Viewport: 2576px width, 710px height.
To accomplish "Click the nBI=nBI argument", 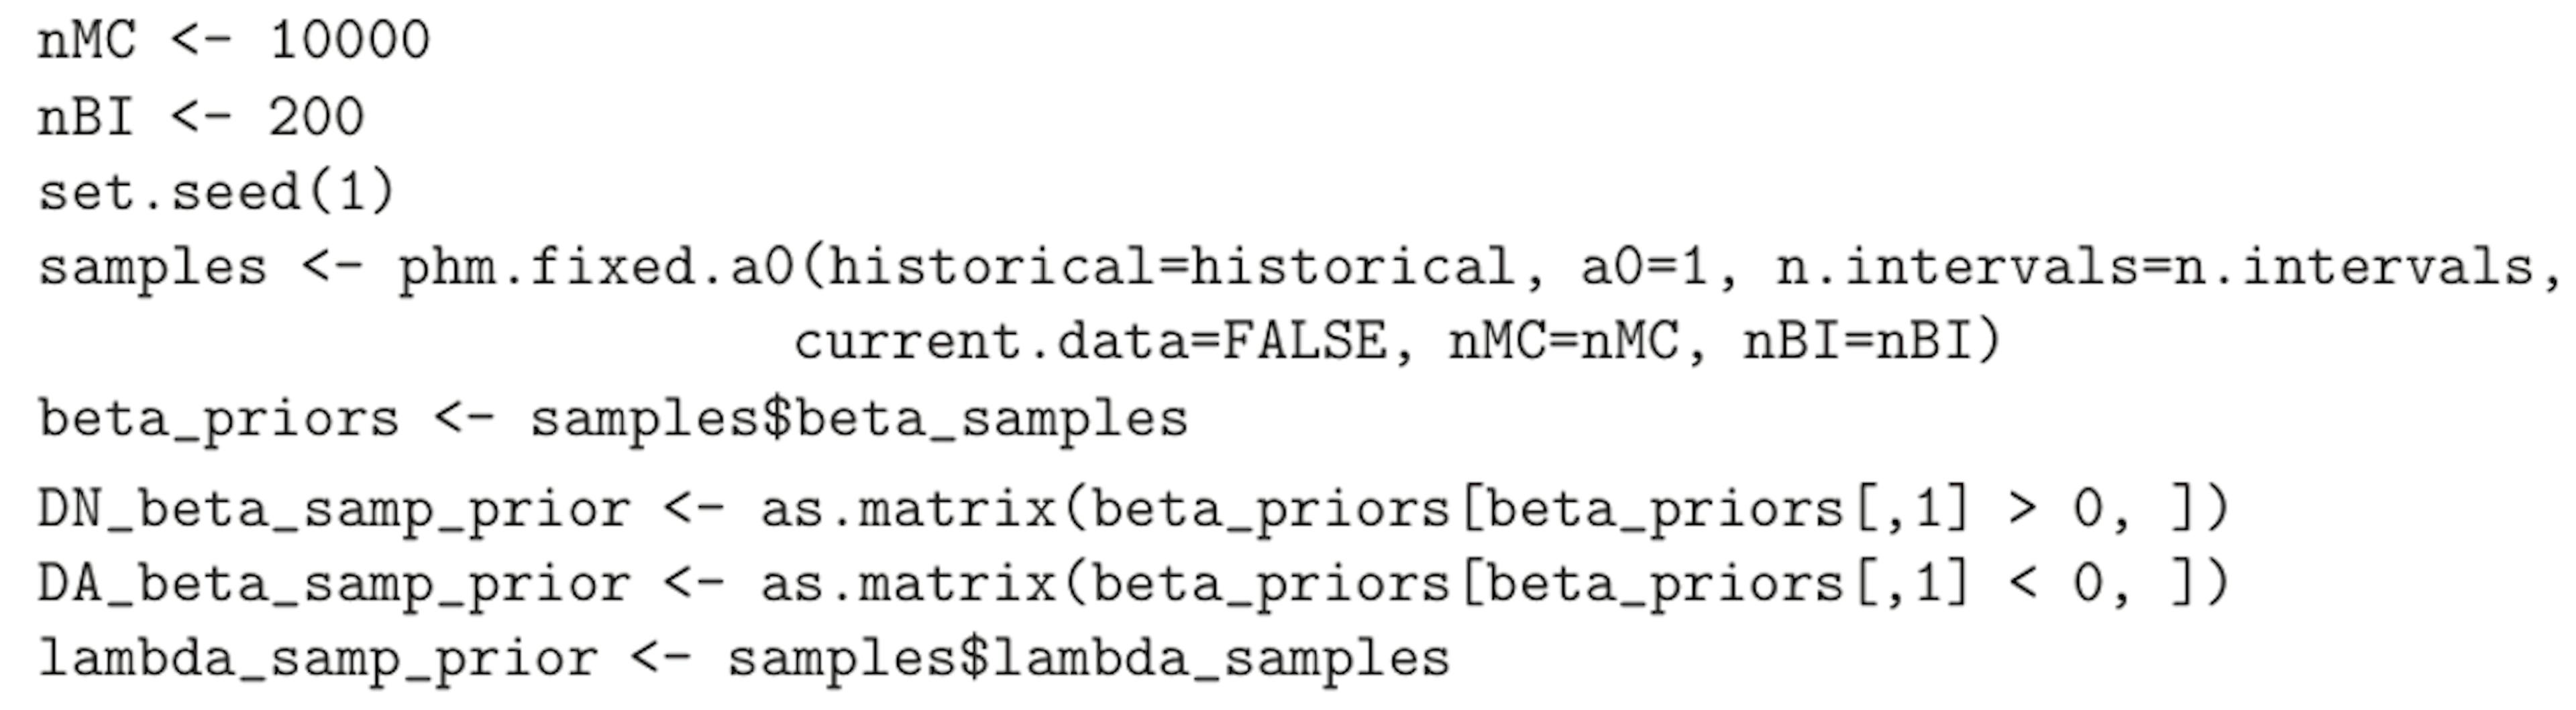I will click(x=1859, y=343).
